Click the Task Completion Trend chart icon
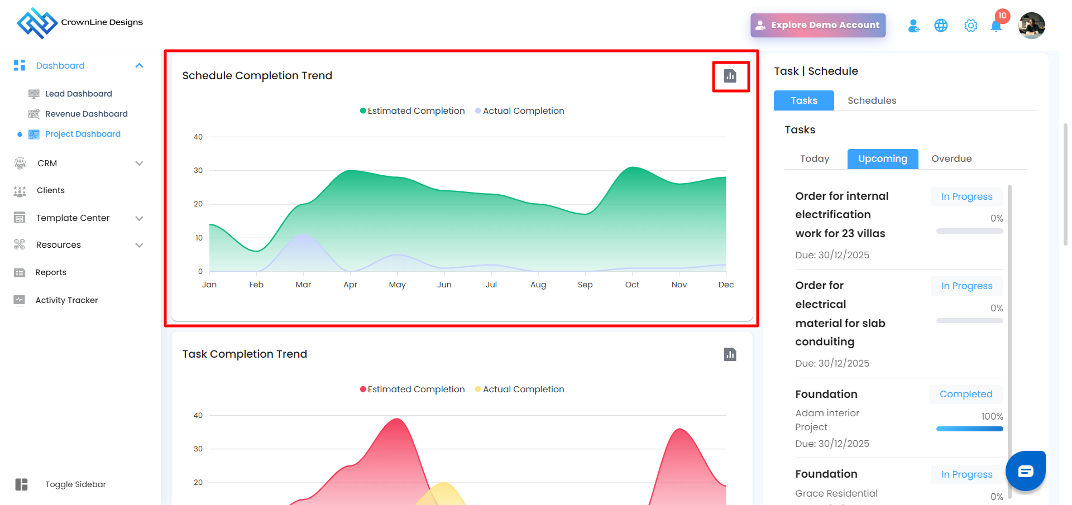Image resolution: width=1072 pixels, height=505 pixels. tap(730, 354)
